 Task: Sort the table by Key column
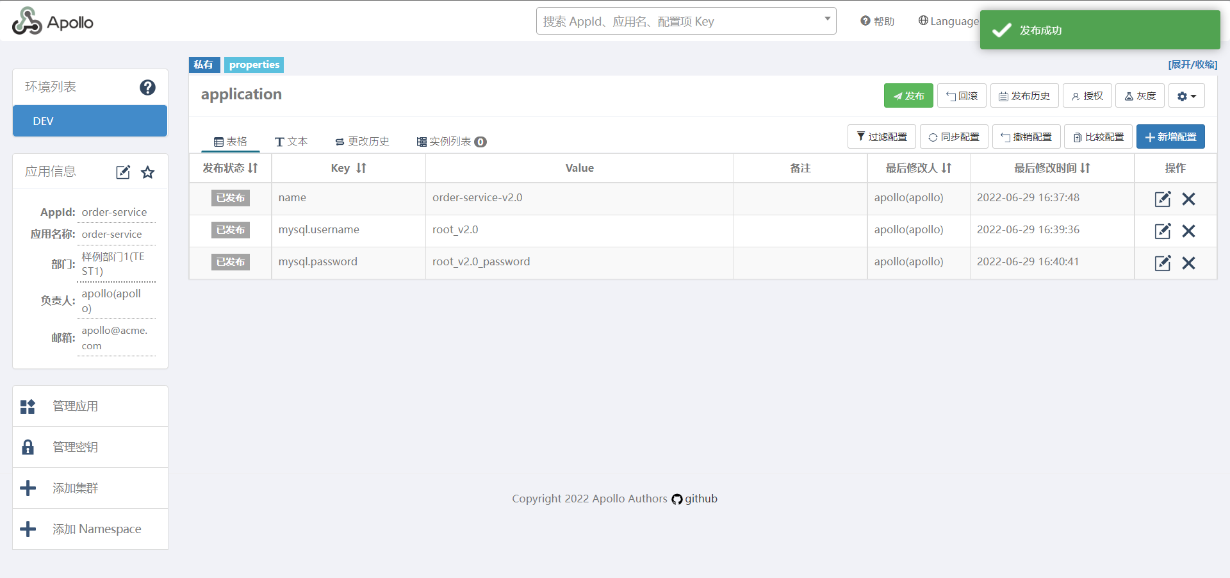[361, 168]
